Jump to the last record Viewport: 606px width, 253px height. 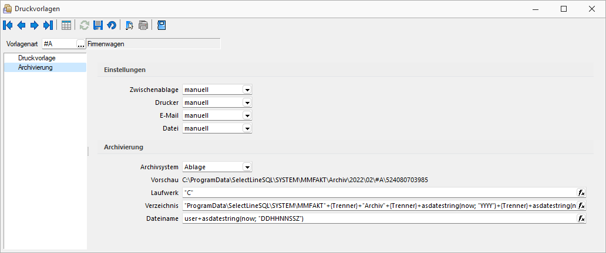pos(48,25)
